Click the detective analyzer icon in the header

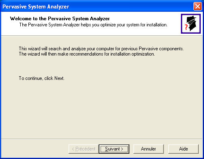pos(191,24)
